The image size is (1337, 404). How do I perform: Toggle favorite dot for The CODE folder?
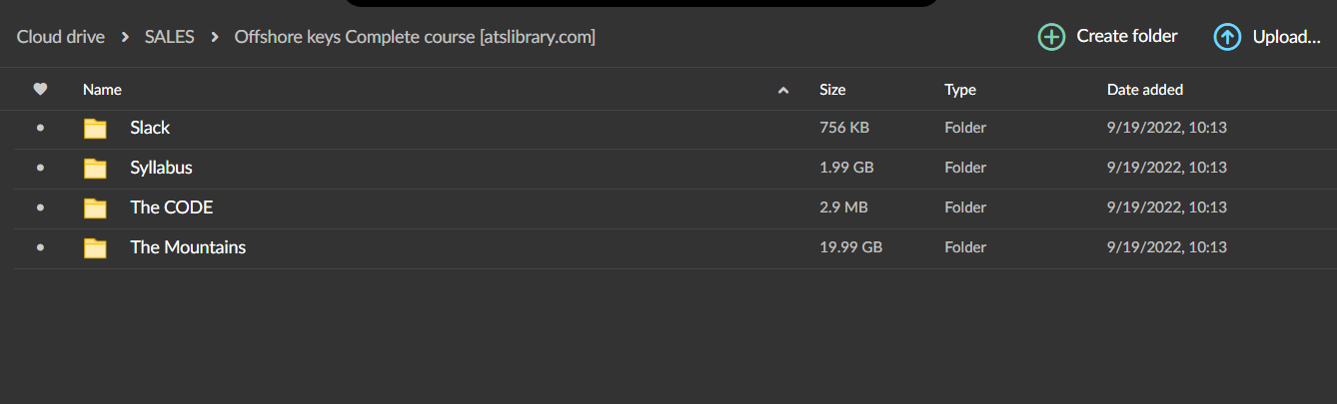click(x=40, y=207)
